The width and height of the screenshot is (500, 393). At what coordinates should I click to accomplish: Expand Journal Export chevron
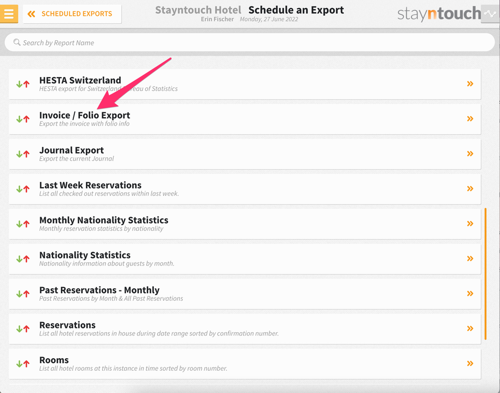(470, 154)
